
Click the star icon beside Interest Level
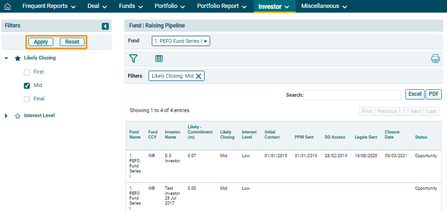tap(18, 116)
